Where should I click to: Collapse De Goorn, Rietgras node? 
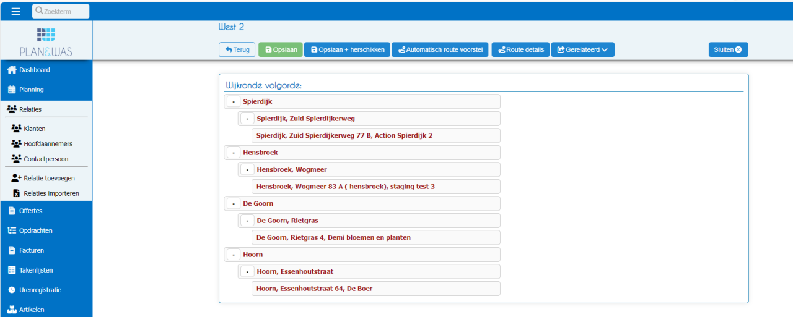pyautogui.click(x=247, y=221)
